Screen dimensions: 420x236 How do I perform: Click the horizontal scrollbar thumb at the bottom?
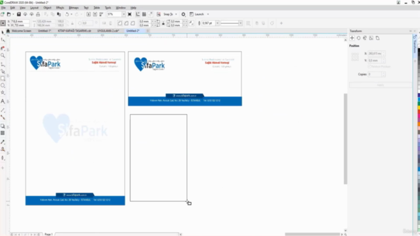[312, 234]
